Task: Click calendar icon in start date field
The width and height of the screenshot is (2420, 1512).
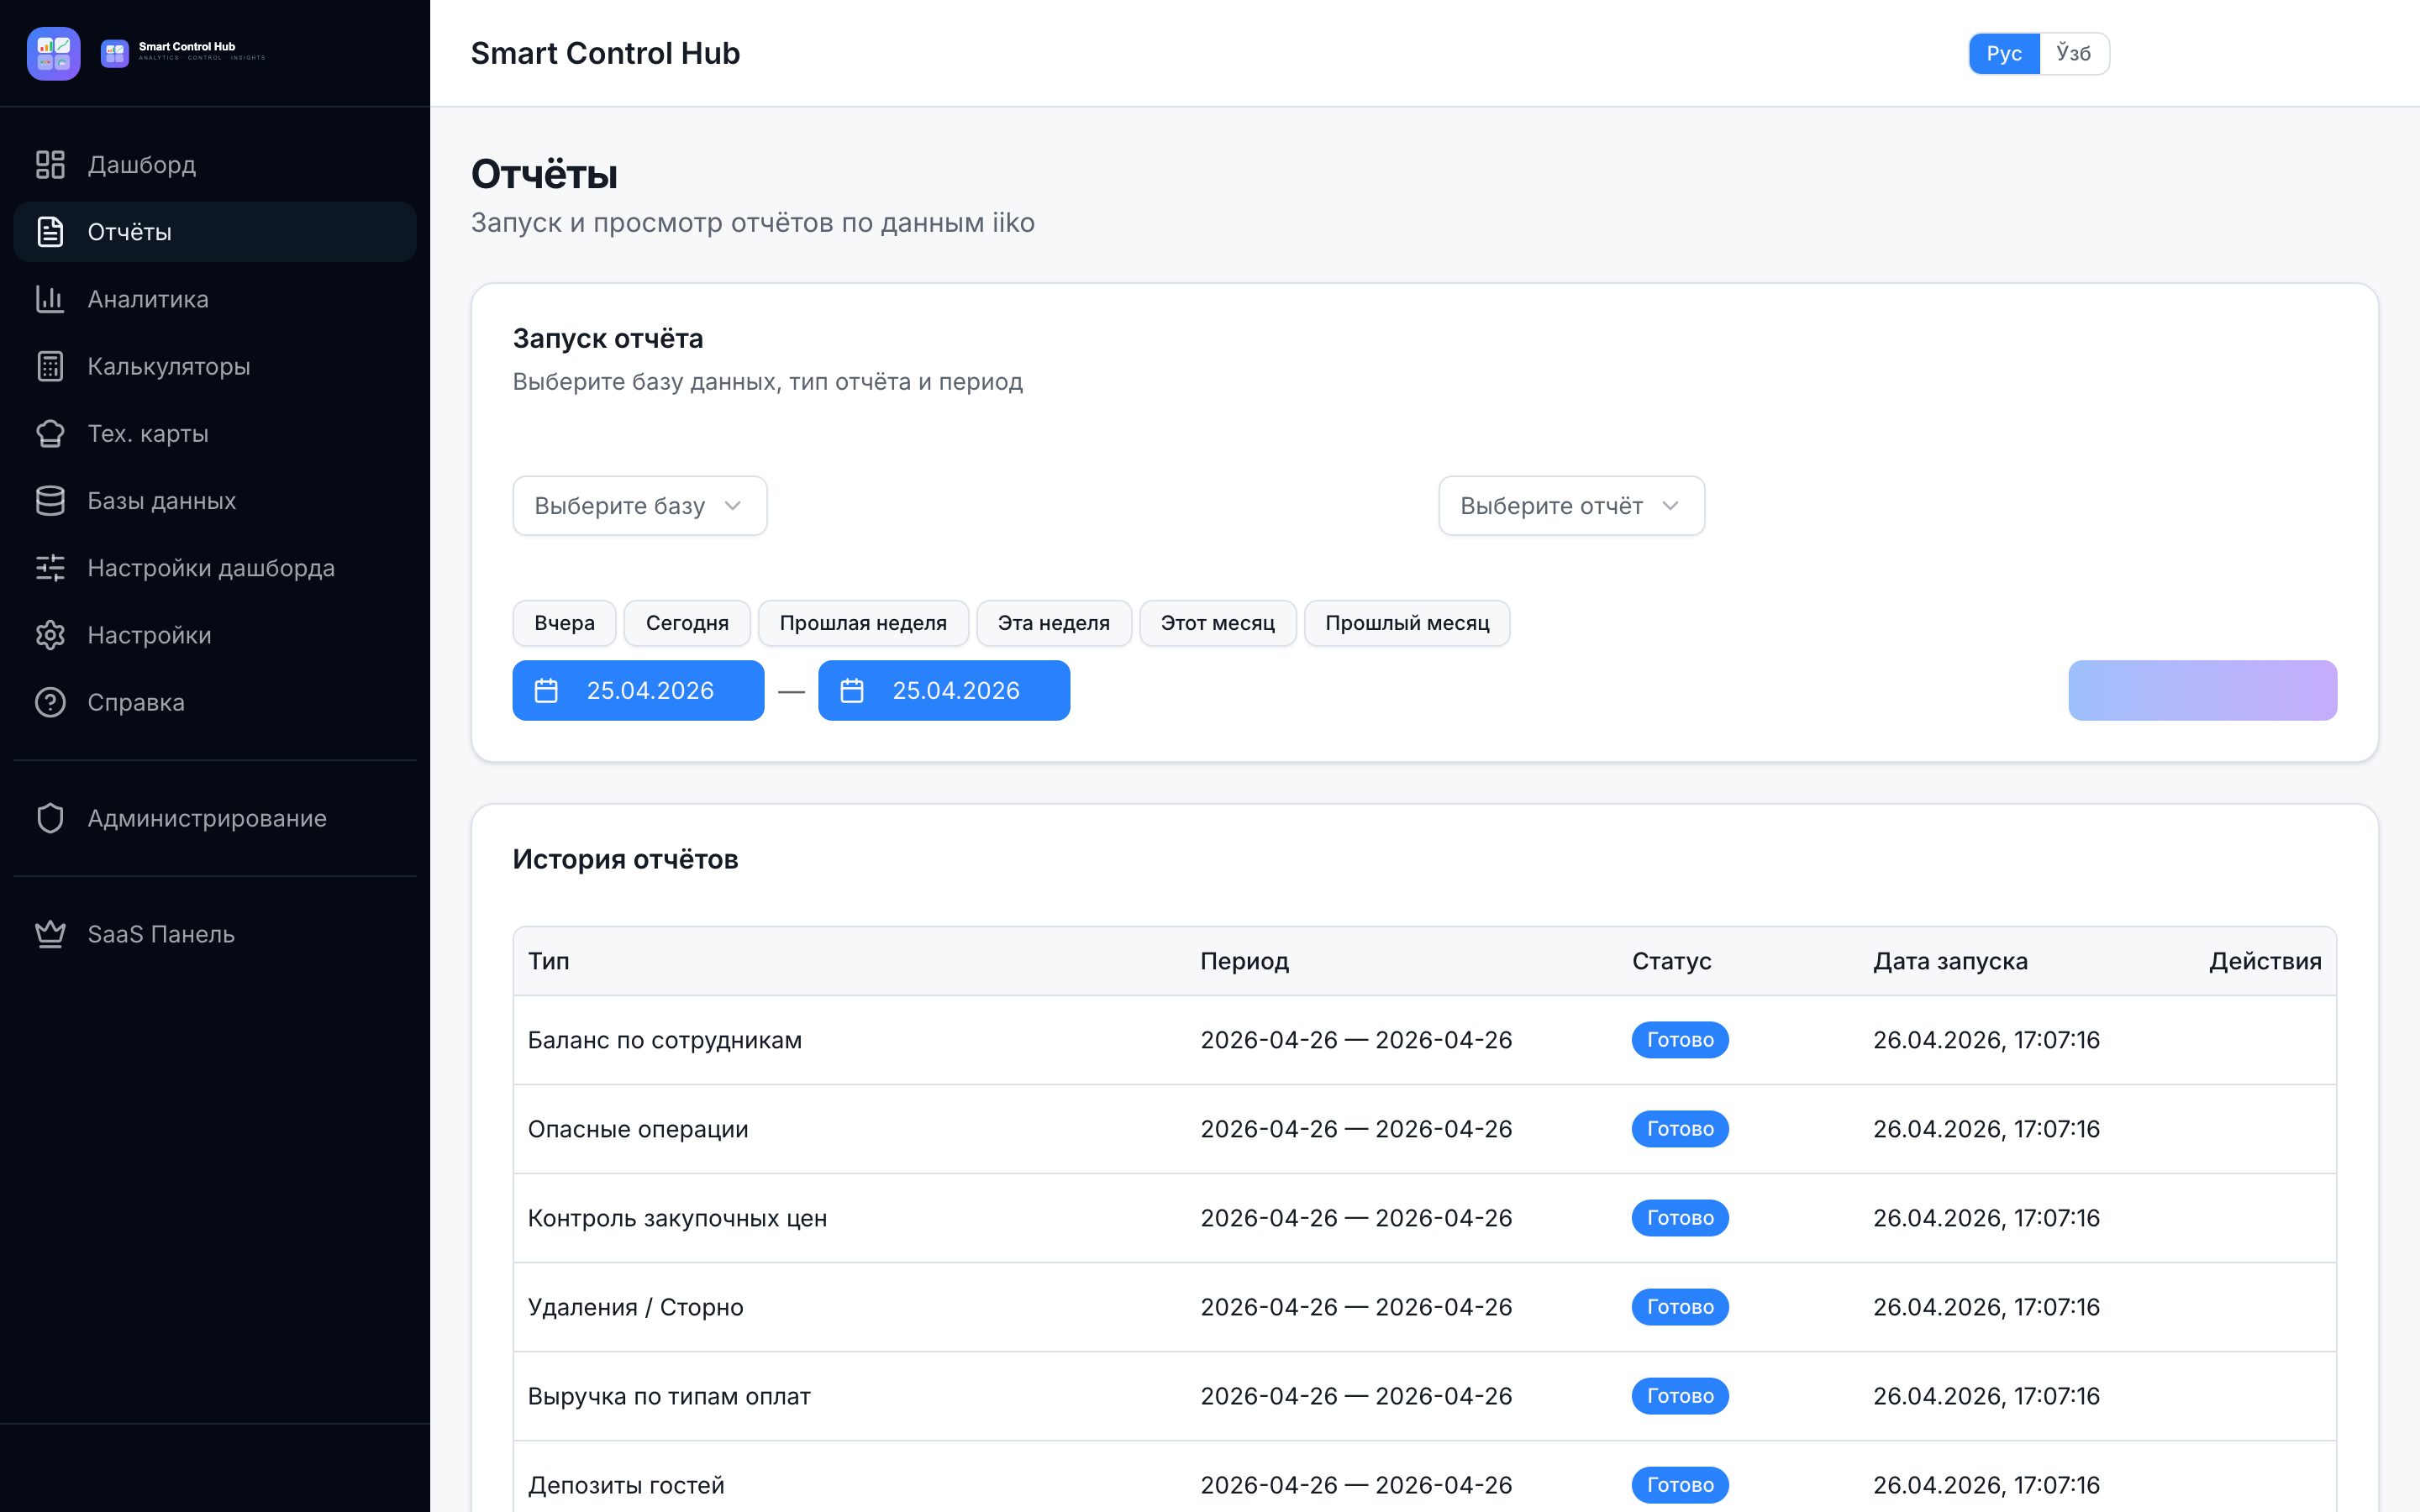Action: coord(546,690)
